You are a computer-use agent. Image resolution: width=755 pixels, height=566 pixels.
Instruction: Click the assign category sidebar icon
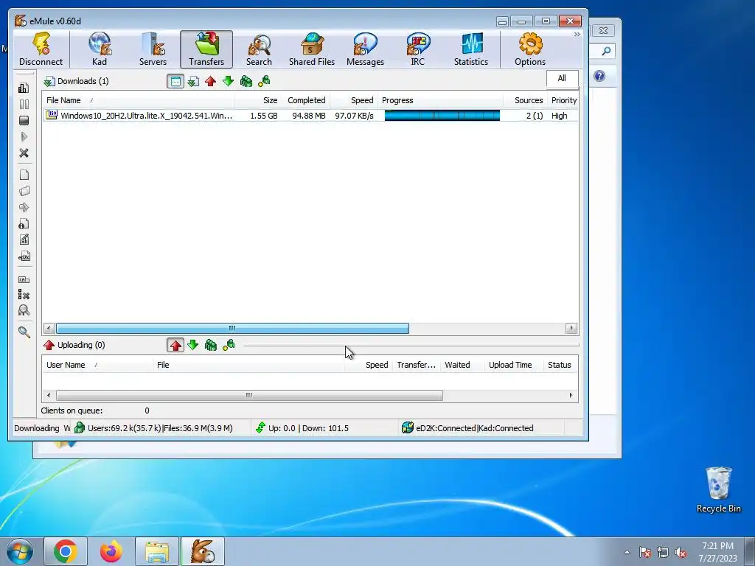pos(24,279)
